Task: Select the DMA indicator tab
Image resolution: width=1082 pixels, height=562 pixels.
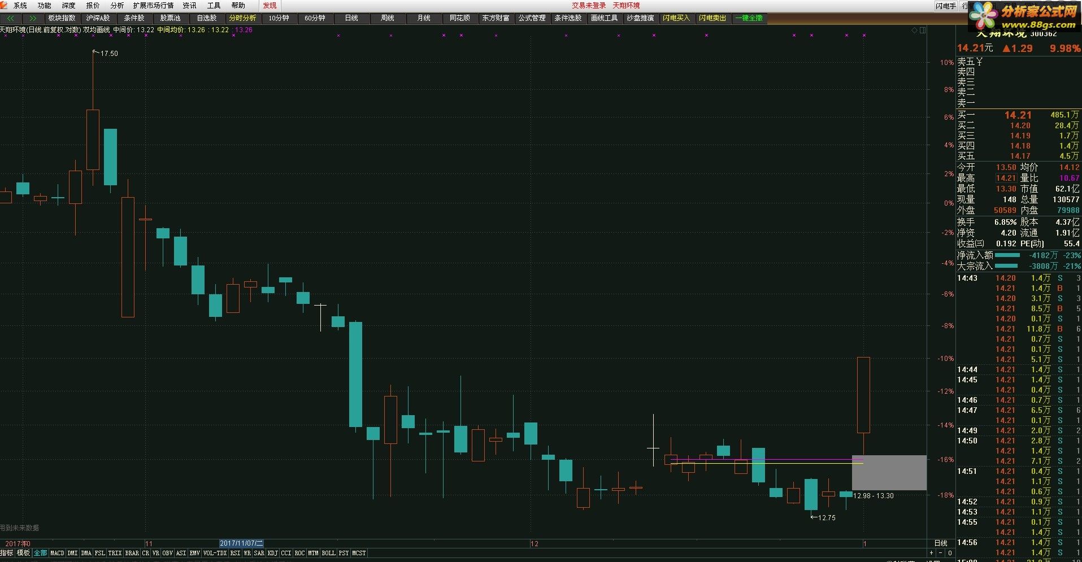Action: (x=86, y=553)
